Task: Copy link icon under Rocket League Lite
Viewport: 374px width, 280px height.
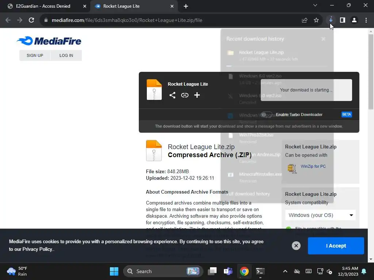Action: pos(184,95)
